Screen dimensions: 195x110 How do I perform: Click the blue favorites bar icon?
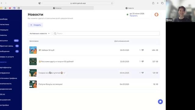coord(14,8)
